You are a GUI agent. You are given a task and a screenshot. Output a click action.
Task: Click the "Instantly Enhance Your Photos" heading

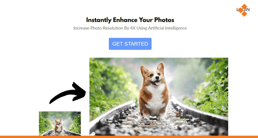tap(130, 20)
